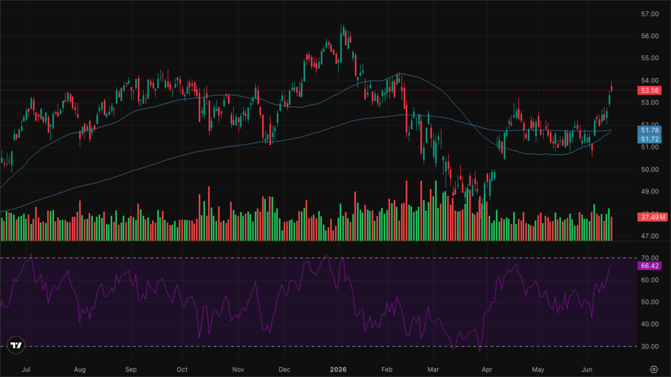671x377 pixels.
Task: Click the 51.00 price axis label
Action: pyautogui.click(x=650, y=147)
